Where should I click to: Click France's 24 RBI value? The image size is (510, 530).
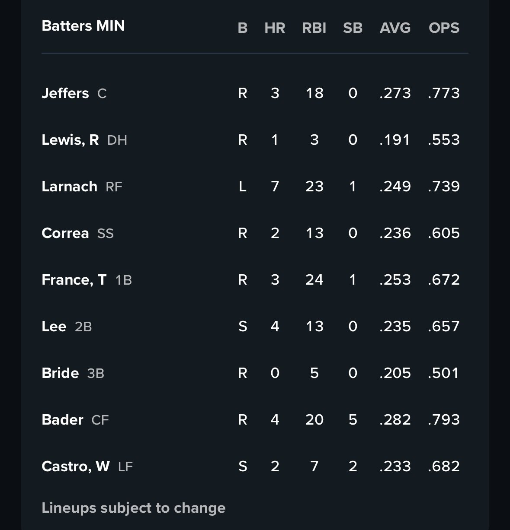314,280
